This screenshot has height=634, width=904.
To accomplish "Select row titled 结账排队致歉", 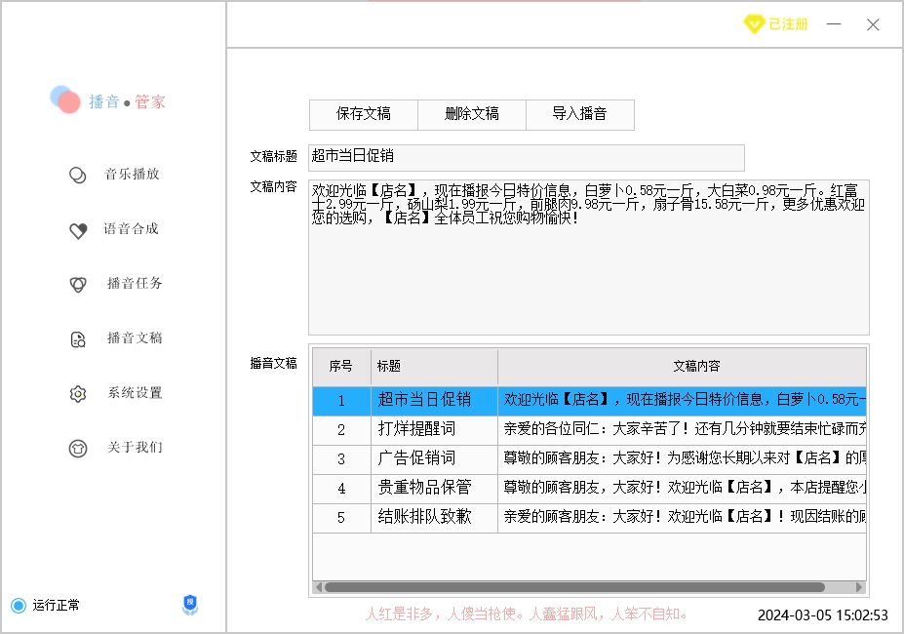I will coord(589,518).
